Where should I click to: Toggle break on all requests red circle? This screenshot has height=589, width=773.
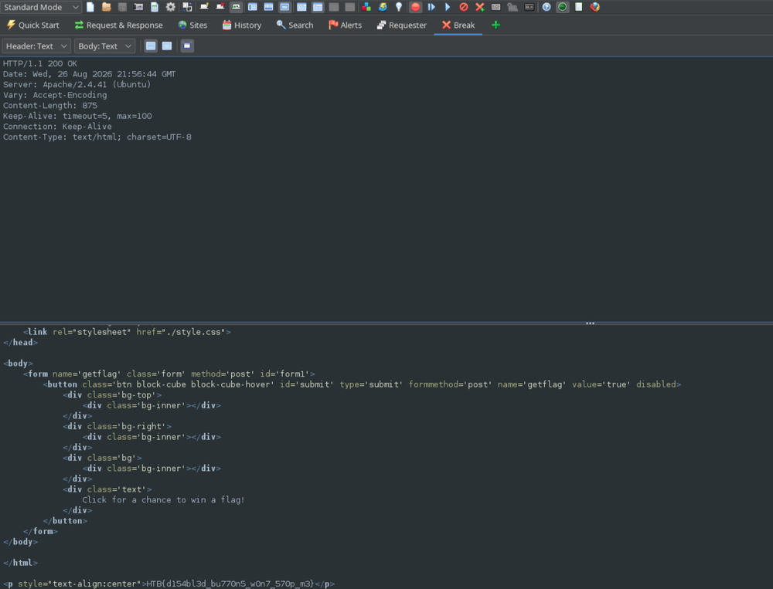416,7
